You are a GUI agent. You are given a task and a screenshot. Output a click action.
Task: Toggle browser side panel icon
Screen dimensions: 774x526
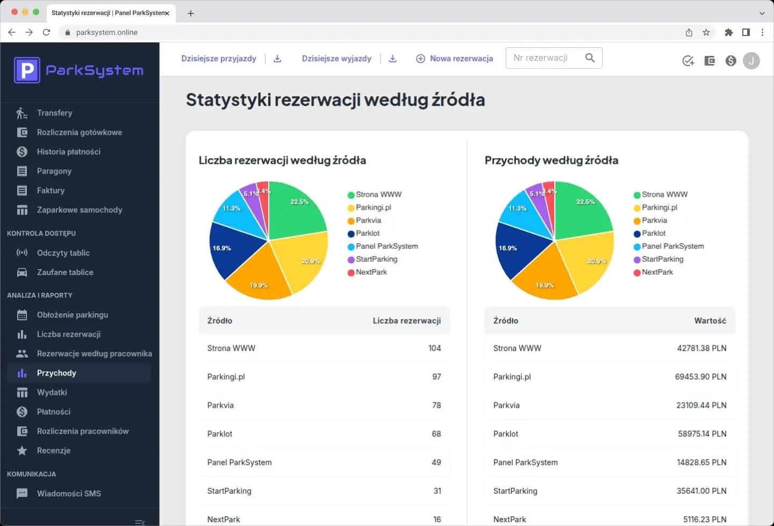(746, 32)
